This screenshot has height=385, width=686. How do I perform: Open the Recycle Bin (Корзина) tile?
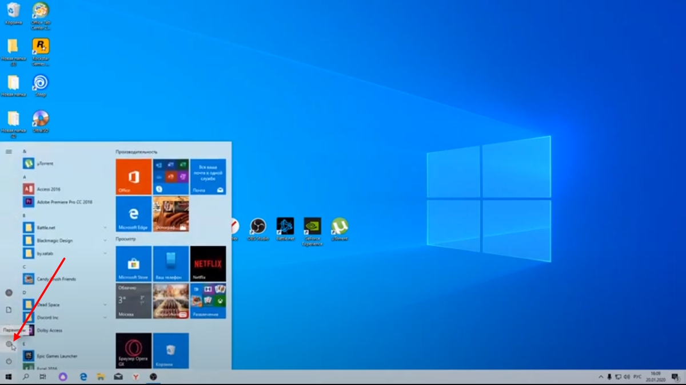point(171,351)
